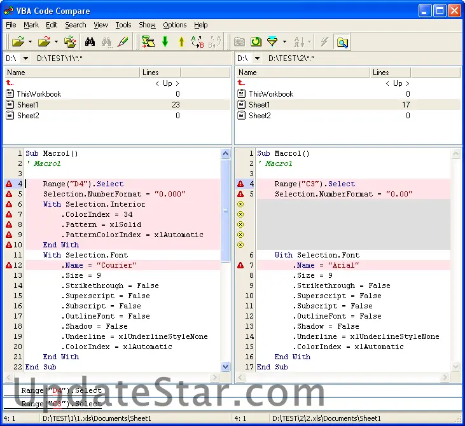465x426 pixels.
Task: Click the highlighter marker toolbar icon
Action: pos(123,42)
